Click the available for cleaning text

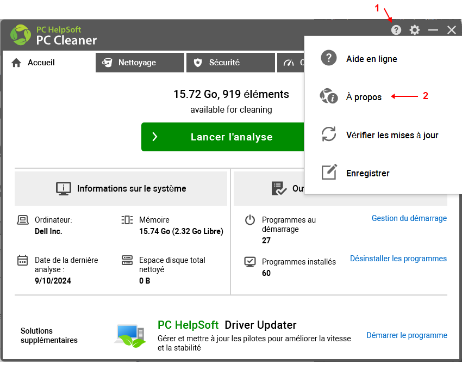tap(232, 110)
